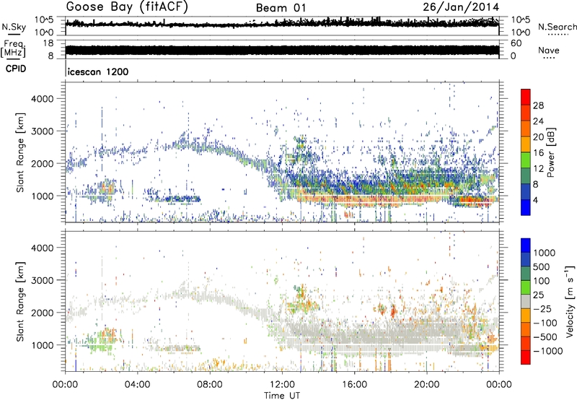Click the "-1000" tick on velocity scale

coord(547,351)
